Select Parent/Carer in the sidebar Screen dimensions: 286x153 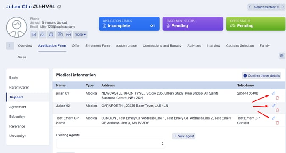click(19, 87)
